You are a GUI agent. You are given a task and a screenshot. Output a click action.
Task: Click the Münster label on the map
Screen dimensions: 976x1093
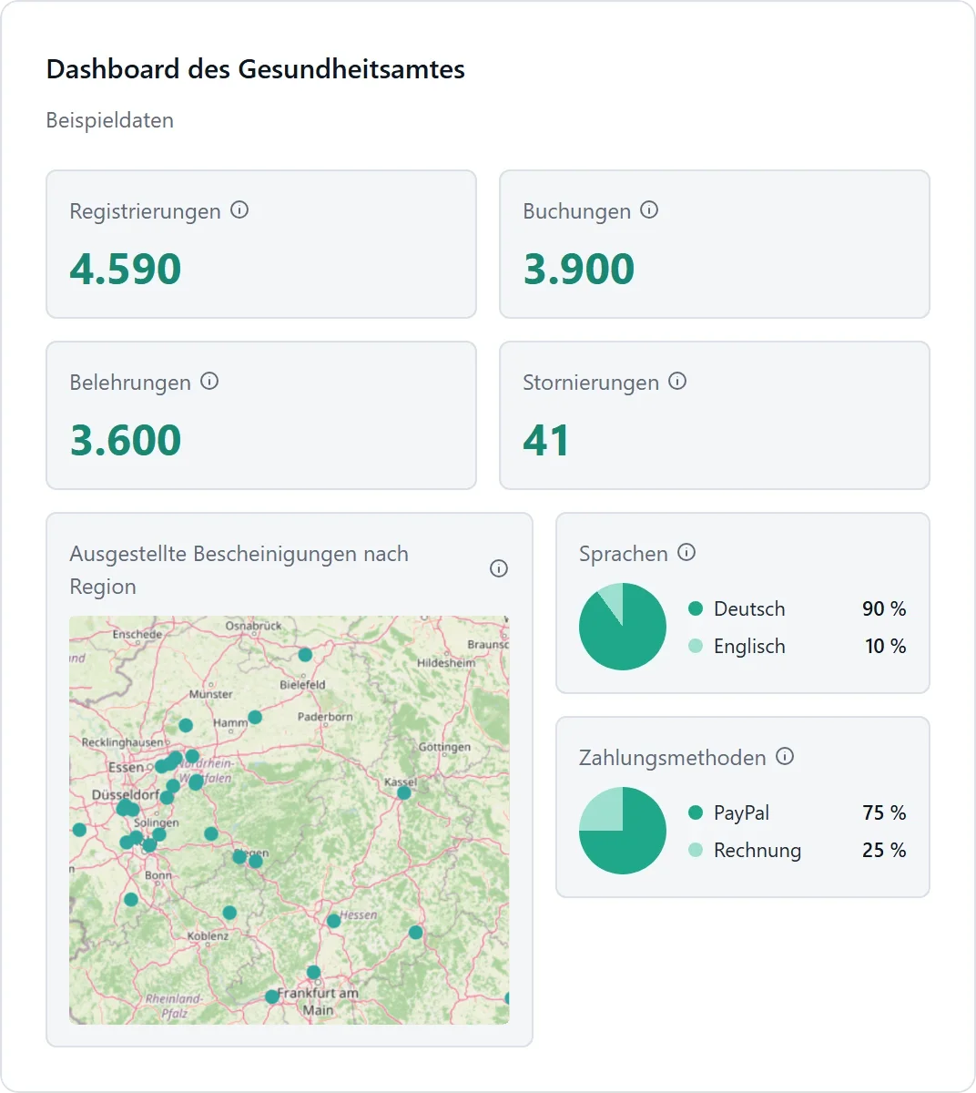(x=210, y=694)
